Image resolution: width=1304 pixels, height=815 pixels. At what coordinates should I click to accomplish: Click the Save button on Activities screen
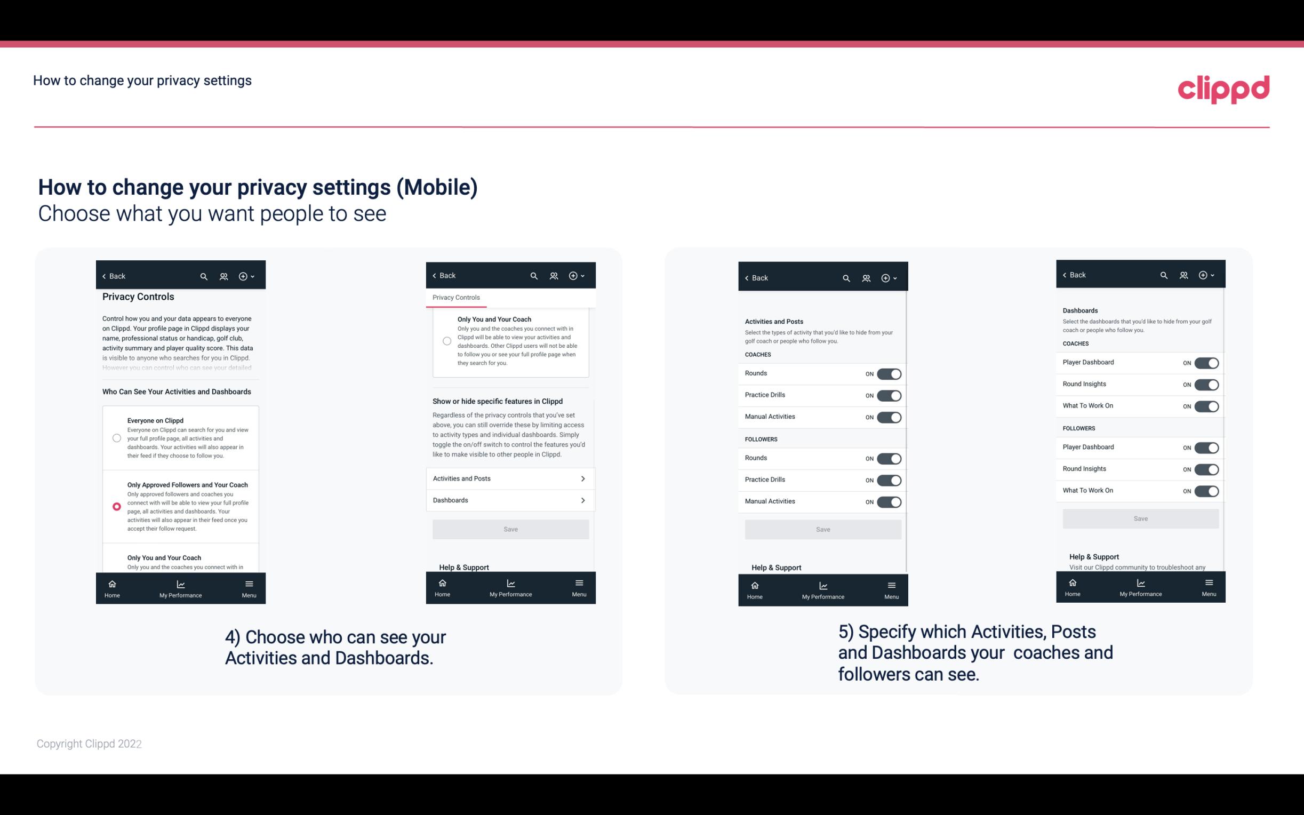(x=822, y=529)
